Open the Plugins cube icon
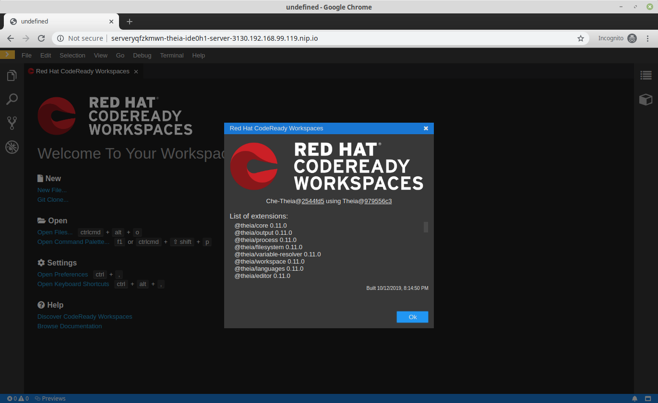Image resolution: width=658 pixels, height=403 pixels. tap(646, 99)
